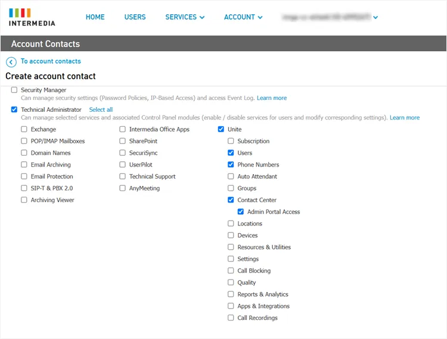Enable the SecuriSync checkbox

[x=122, y=153]
